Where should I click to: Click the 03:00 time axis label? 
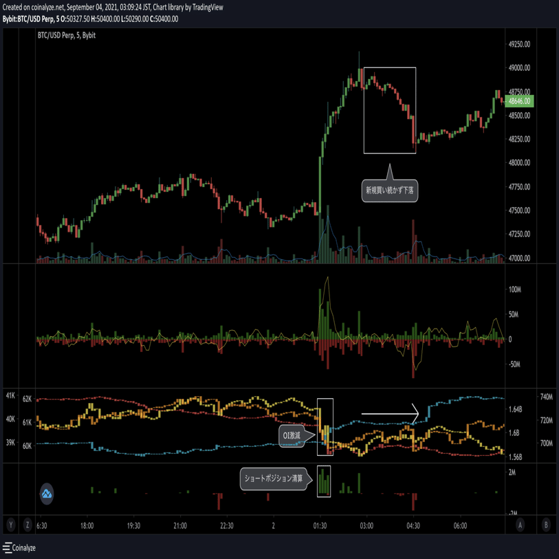(366, 526)
